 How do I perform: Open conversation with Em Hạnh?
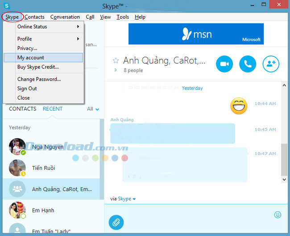(51, 210)
